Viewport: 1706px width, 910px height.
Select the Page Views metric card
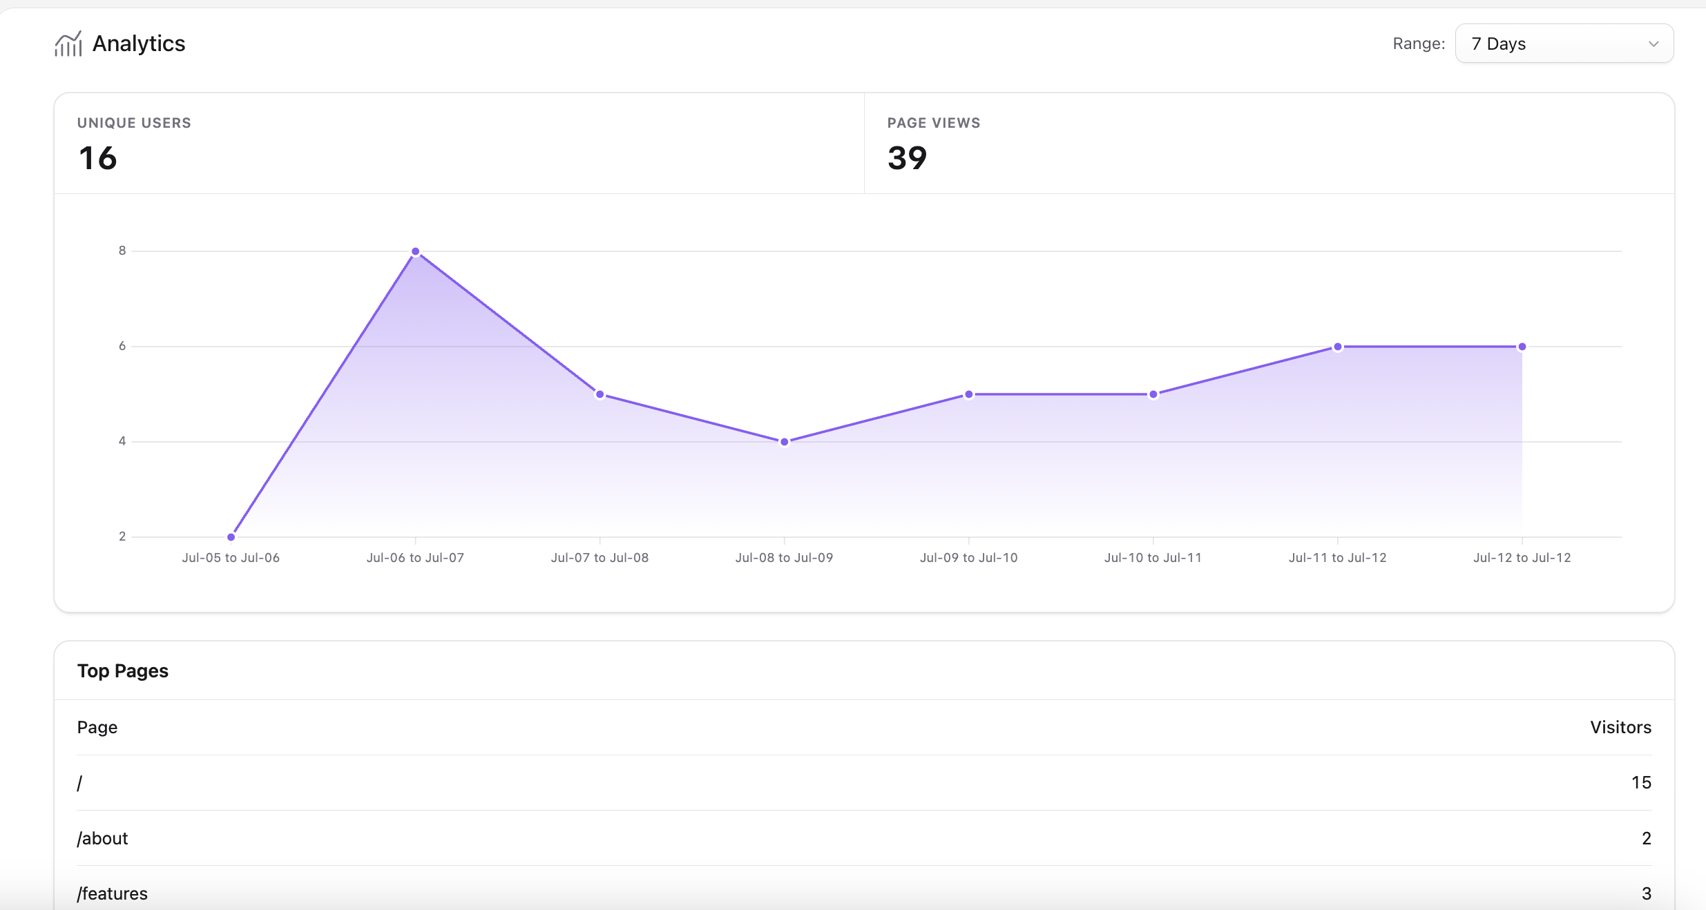click(1269, 144)
